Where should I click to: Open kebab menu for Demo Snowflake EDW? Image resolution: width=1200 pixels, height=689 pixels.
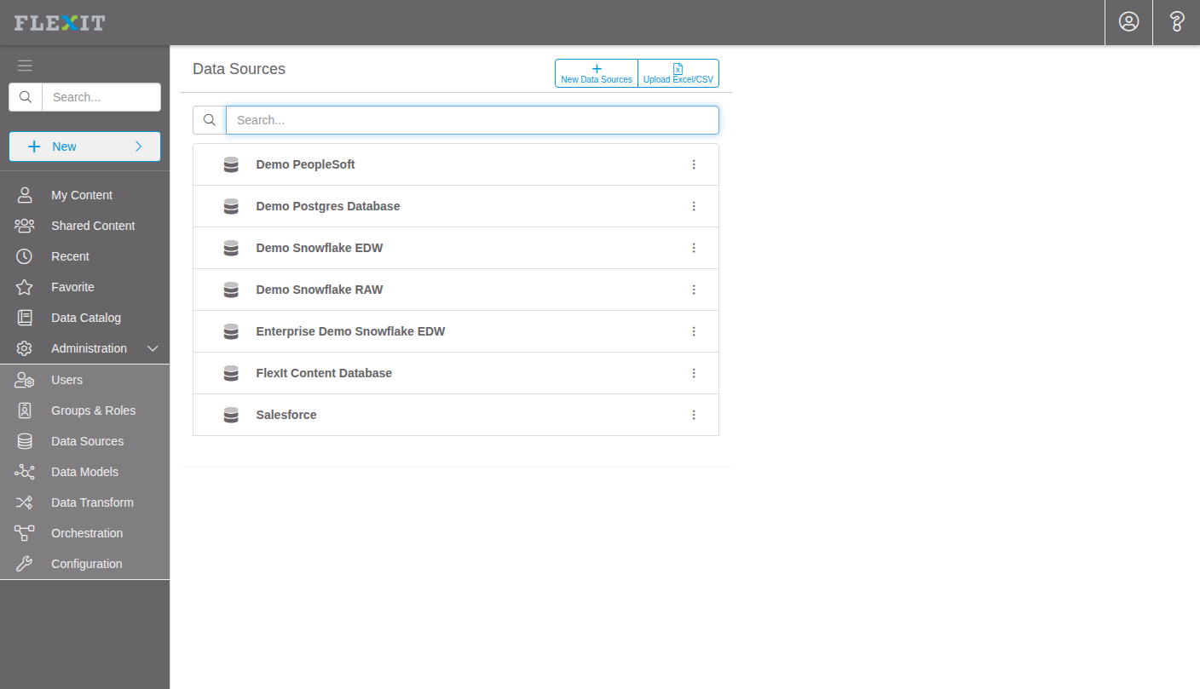[694, 248]
